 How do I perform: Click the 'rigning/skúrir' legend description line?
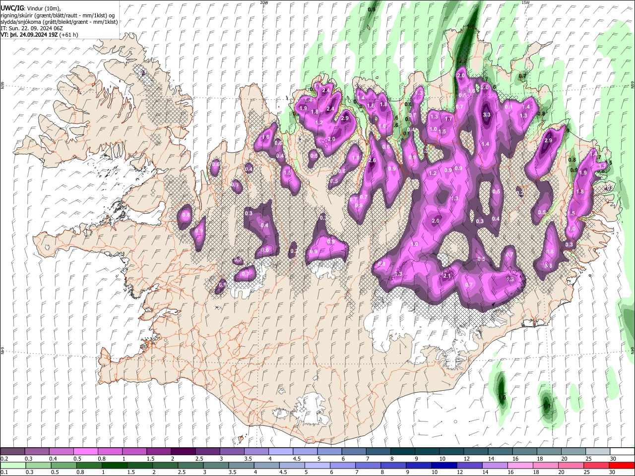(x=58, y=15)
